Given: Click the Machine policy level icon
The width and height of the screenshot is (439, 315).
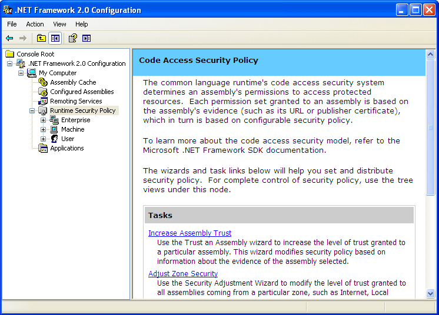Looking at the screenshot, I should pos(54,129).
